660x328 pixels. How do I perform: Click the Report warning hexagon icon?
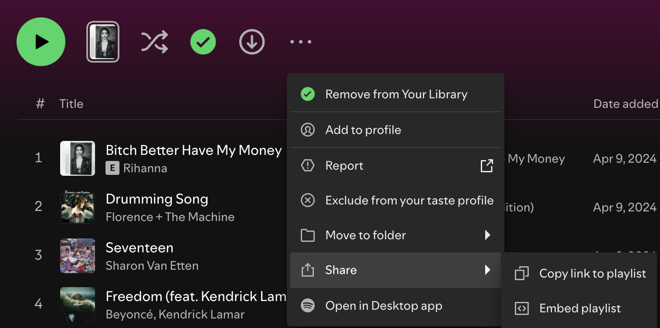tap(308, 166)
